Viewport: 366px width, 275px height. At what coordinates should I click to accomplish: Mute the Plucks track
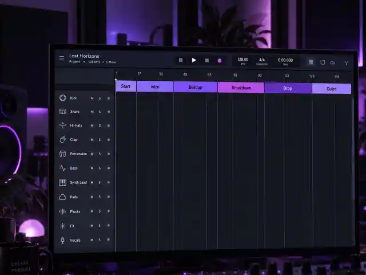point(92,211)
